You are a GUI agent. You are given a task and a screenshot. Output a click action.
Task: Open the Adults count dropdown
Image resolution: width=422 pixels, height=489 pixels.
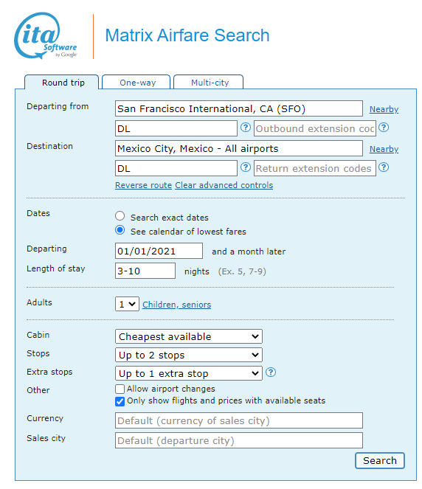[x=127, y=304]
